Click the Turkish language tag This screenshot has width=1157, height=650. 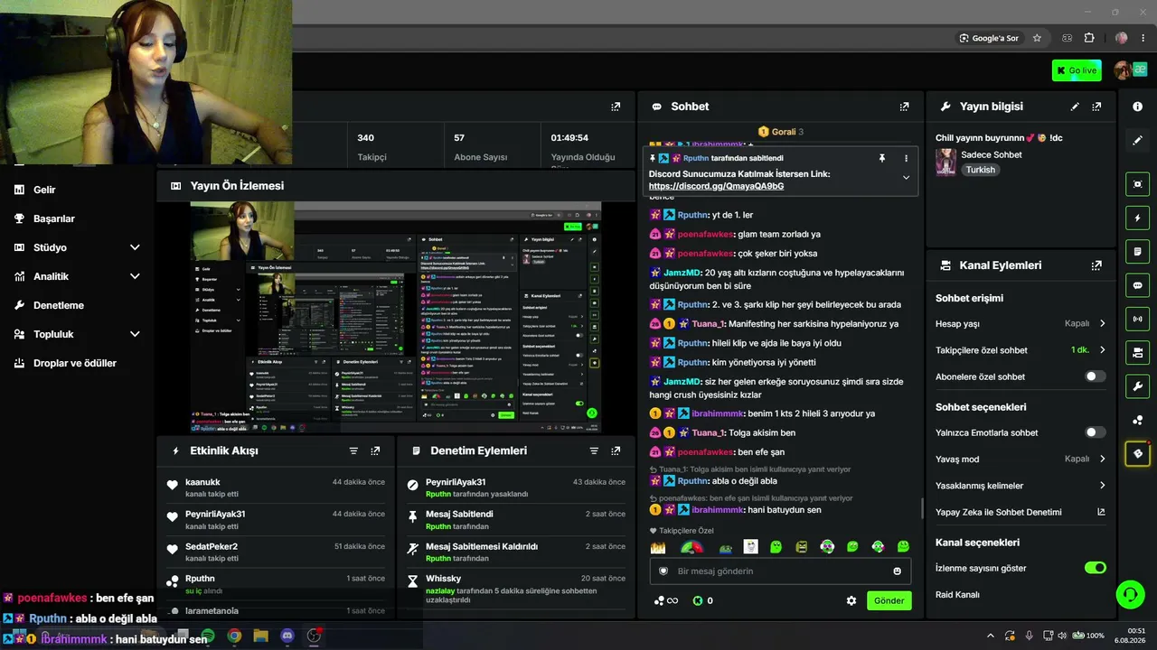[980, 170]
